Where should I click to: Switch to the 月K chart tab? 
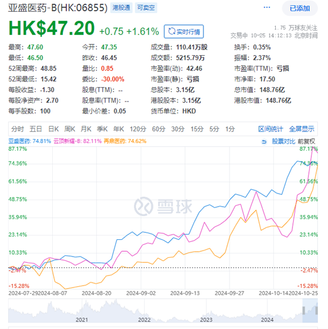pyautogui.click(x=86, y=129)
